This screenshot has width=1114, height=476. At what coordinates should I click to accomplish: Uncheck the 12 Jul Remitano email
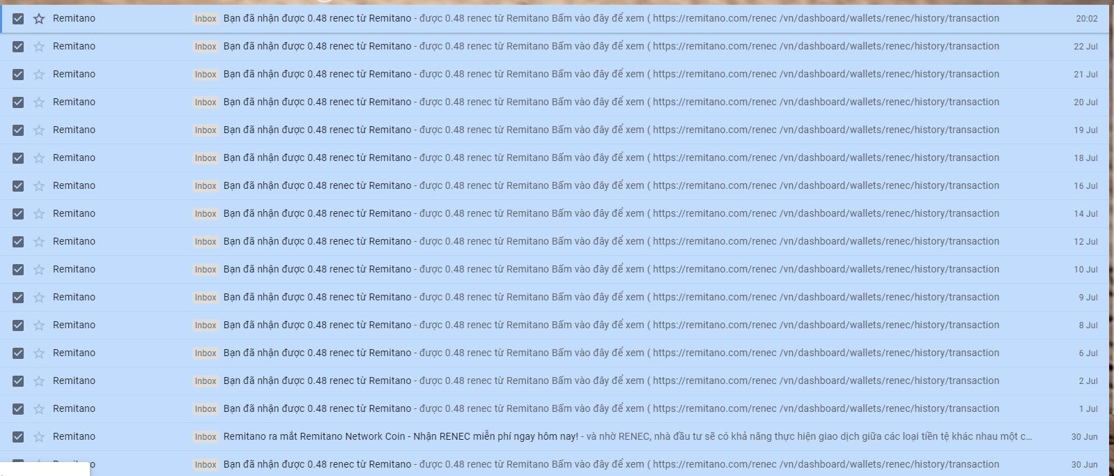pos(18,242)
